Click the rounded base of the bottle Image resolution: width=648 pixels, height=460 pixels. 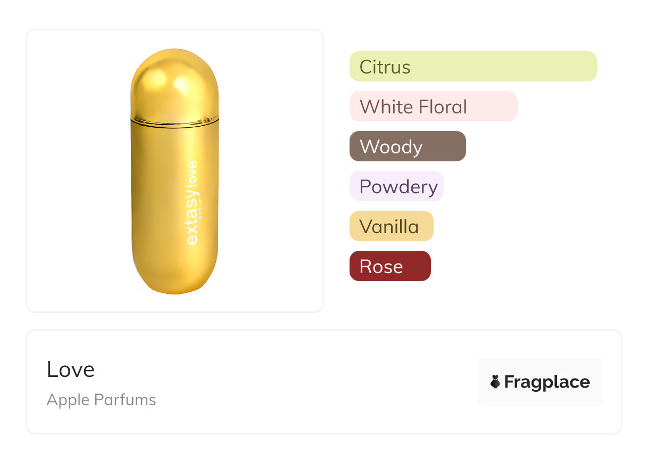click(x=175, y=280)
